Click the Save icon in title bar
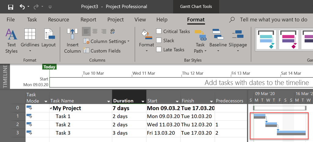This screenshot has height=142, width=313. pos(10,7)
